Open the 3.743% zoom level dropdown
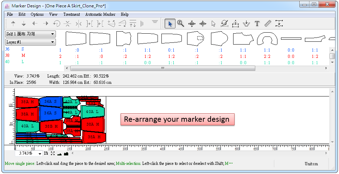Image resolution: width=339 pixels, height=174 pixels. pos(40,154)
